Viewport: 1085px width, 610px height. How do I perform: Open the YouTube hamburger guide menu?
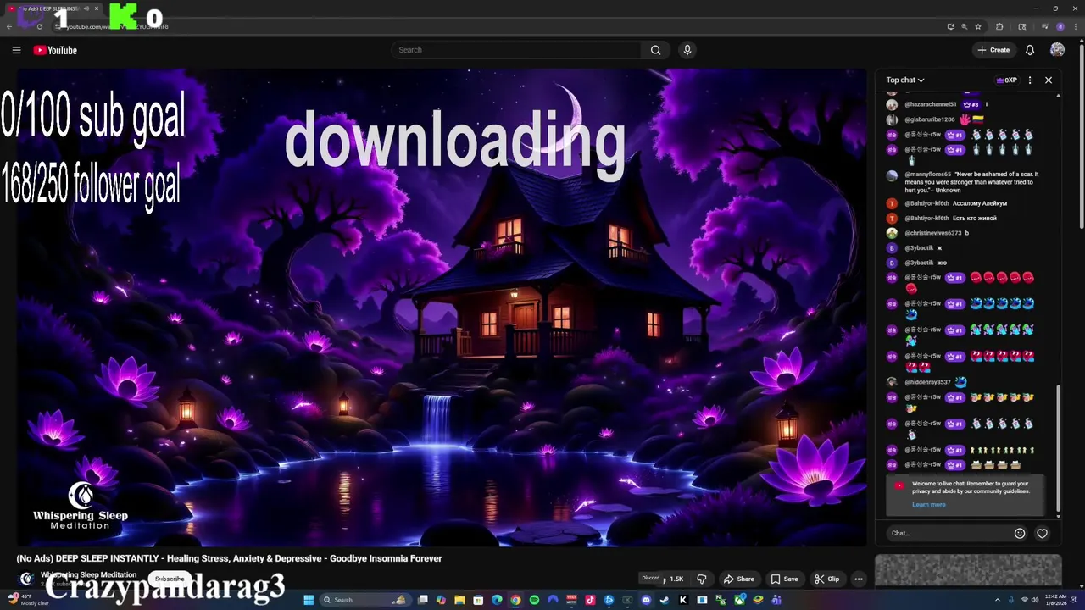16,50
